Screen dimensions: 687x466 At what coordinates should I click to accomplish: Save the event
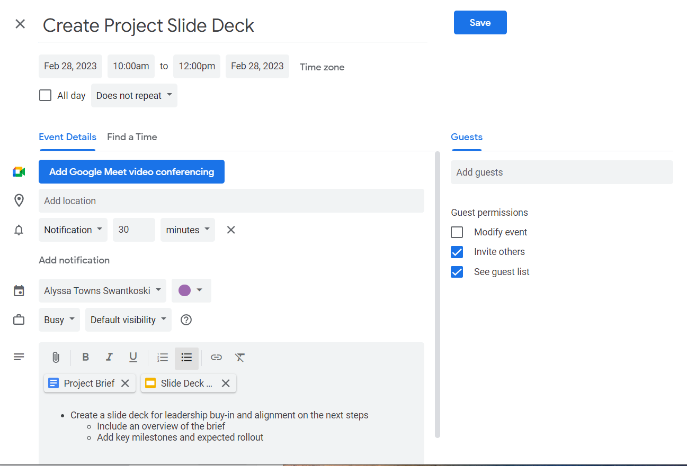[480, 23]
